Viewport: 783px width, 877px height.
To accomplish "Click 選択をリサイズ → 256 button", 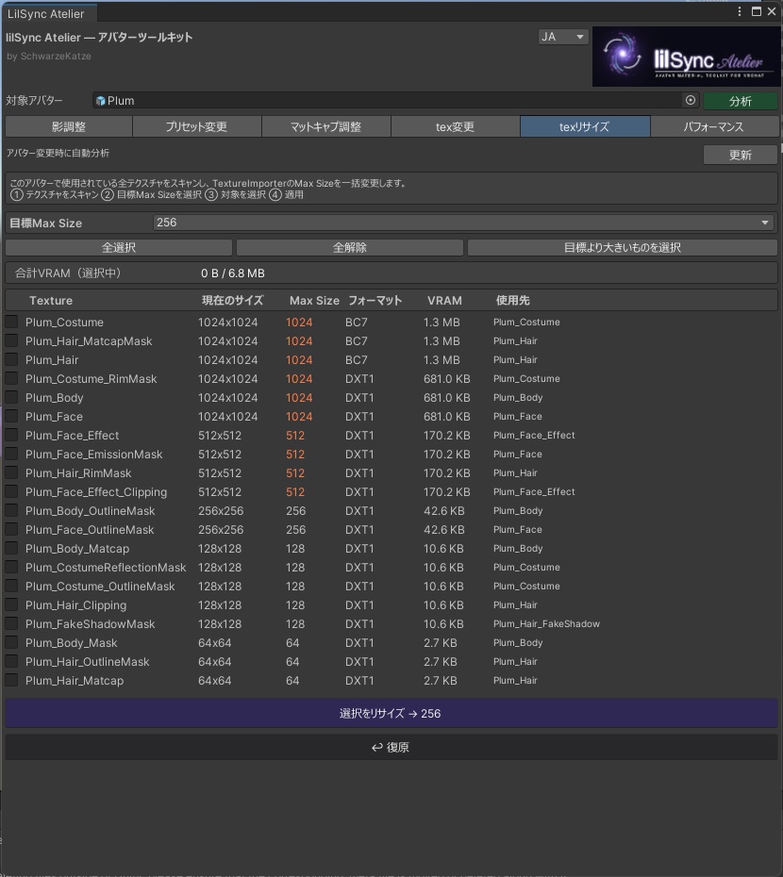I will pyautogui.click(x=391, y=713).
